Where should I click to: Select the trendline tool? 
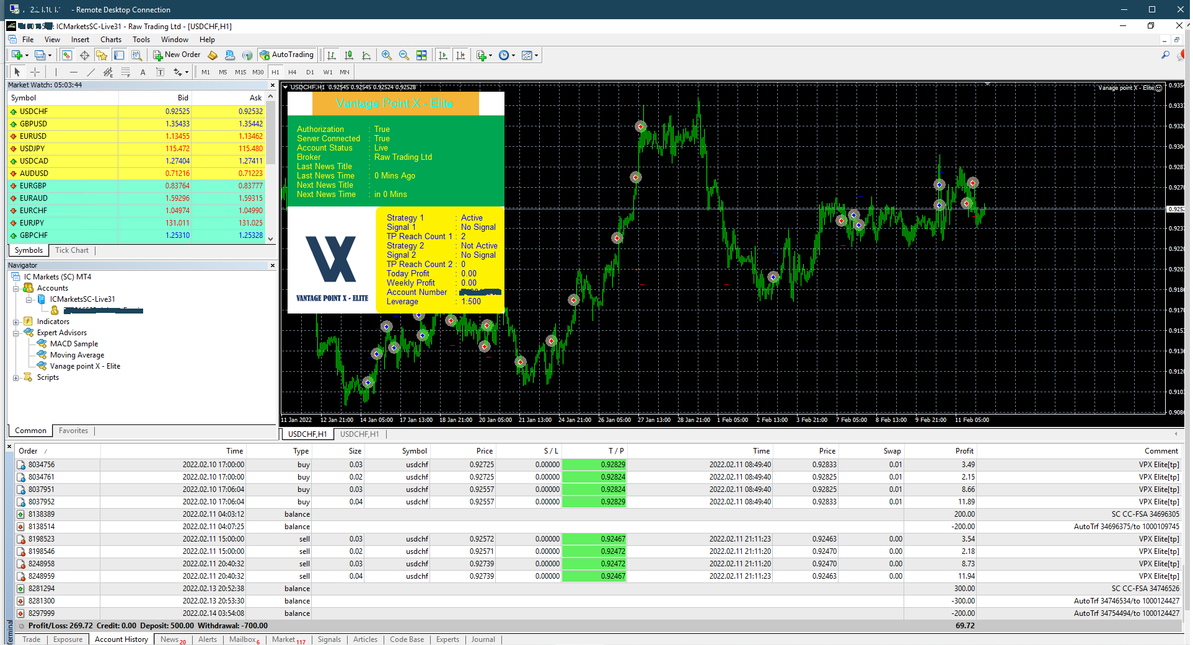pyautogui.click(x=91, y=72)
